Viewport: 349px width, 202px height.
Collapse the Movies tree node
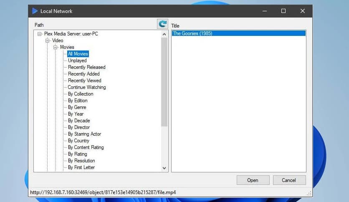[56, 47]
